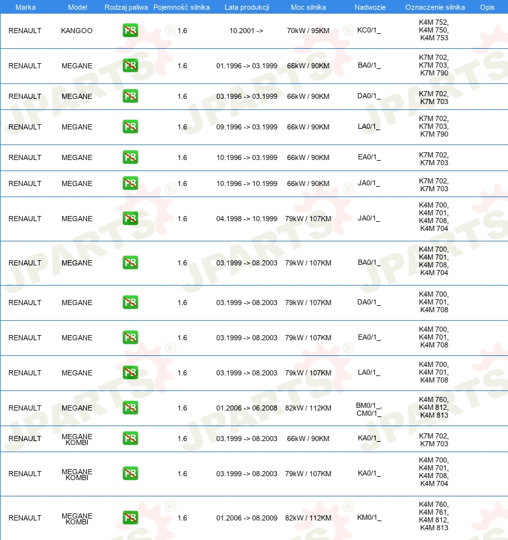Click the petrol fuel icon in the KANGOO row
Image resolution: width=508 pixels, height=540 pixels.
pos(131,31)
